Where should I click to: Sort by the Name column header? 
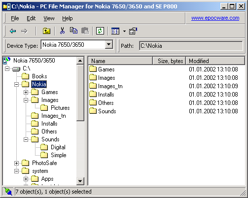coord(120,61)
